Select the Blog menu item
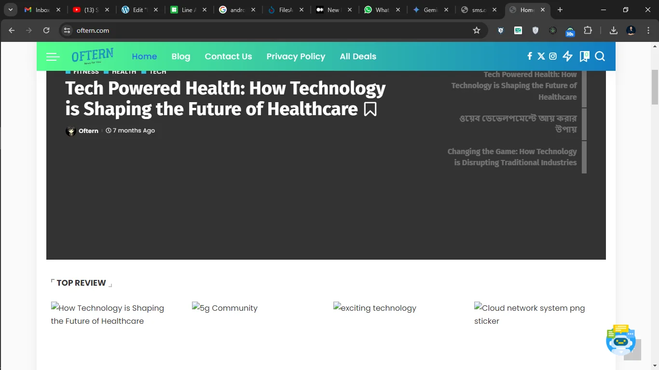659x370 pixels. pyautogui.click(x=181, y=56)
